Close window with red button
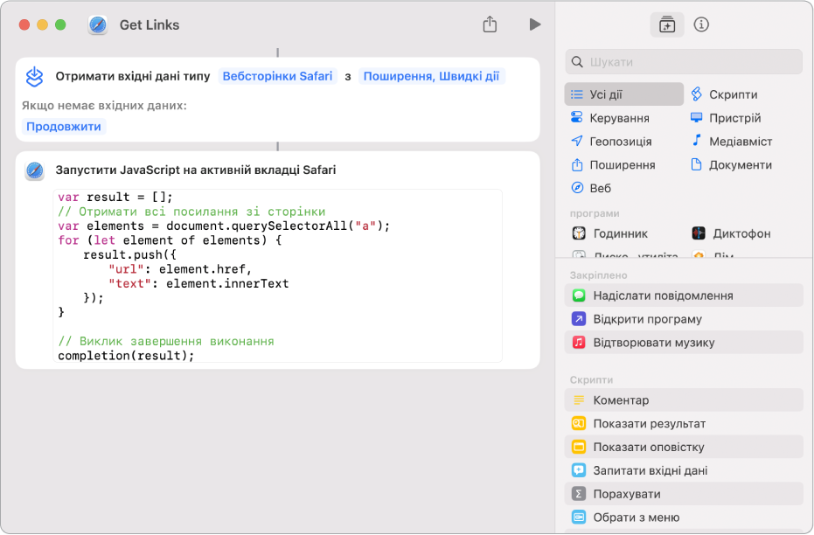The image size is (814, 535). pyautogui.click(x=24, y=24)
